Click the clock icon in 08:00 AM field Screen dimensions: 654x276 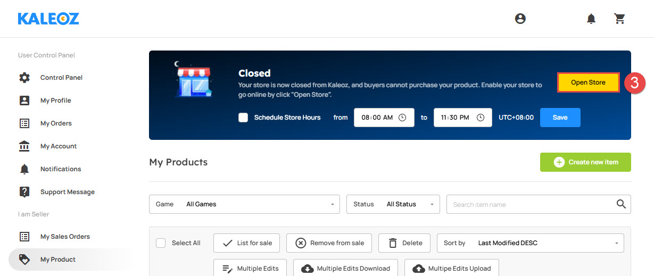click(402, 118)
